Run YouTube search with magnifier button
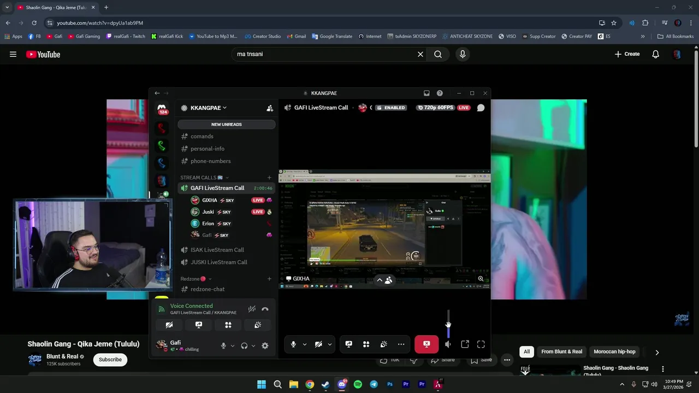Screen dimensions: 699x393 438,54
